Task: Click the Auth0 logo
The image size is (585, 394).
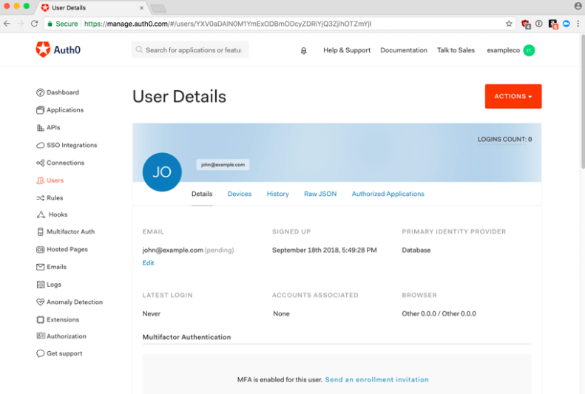Action: [x=58, y=50]
